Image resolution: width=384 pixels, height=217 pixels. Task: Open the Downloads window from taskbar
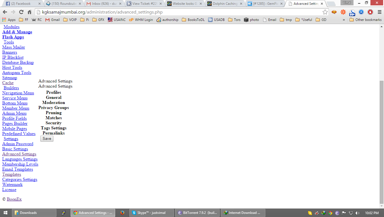coord(34,213)
